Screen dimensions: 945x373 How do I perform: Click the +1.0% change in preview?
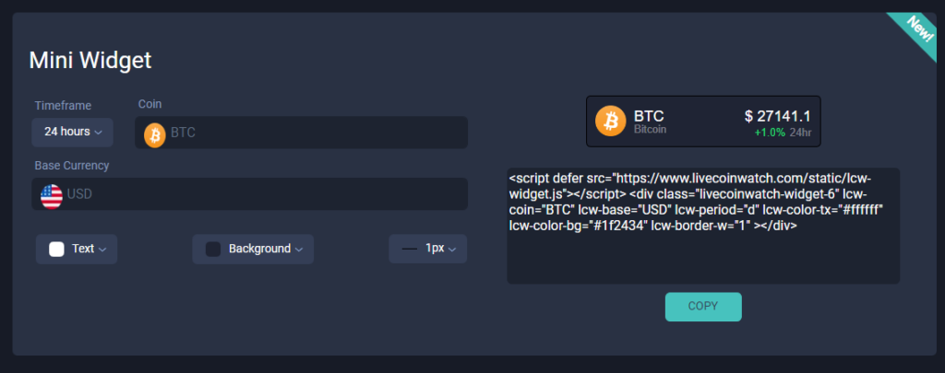pyautogui.click(x=770, y=133)
